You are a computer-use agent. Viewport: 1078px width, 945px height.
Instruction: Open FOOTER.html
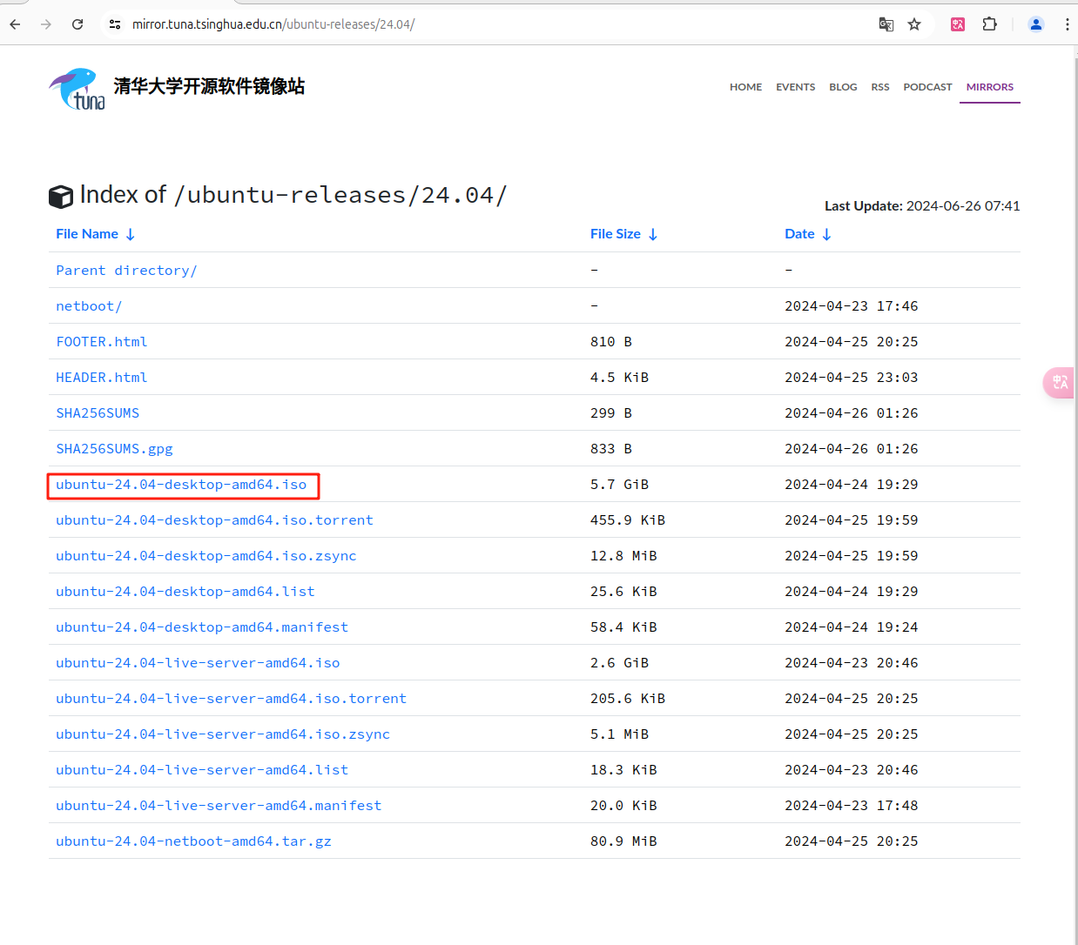coord(102,342)
